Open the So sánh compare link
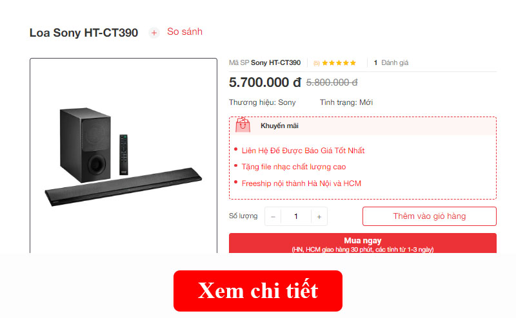 tap(184, 32)
